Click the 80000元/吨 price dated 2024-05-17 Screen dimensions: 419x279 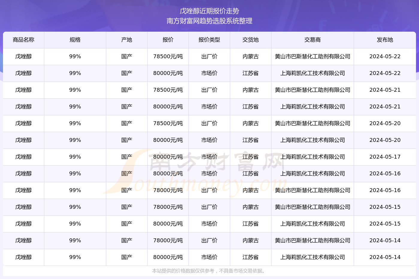(168, 157)
